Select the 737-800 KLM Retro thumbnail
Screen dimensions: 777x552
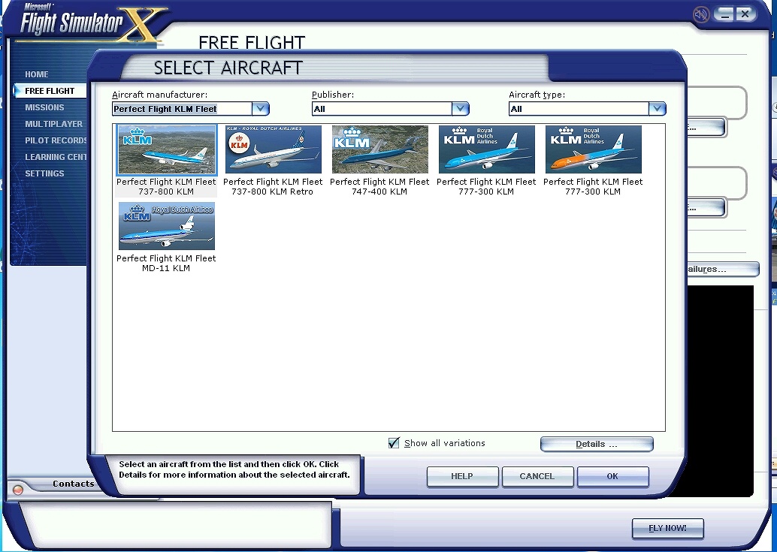(x=273, y=149)
